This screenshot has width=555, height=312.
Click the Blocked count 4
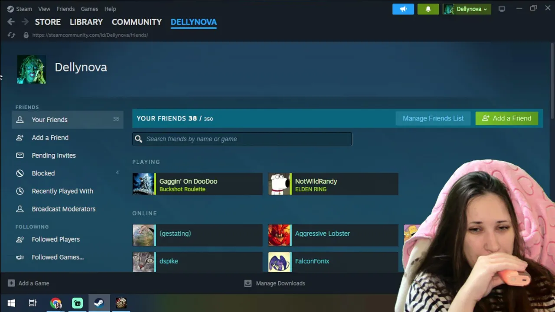point(117,173)
